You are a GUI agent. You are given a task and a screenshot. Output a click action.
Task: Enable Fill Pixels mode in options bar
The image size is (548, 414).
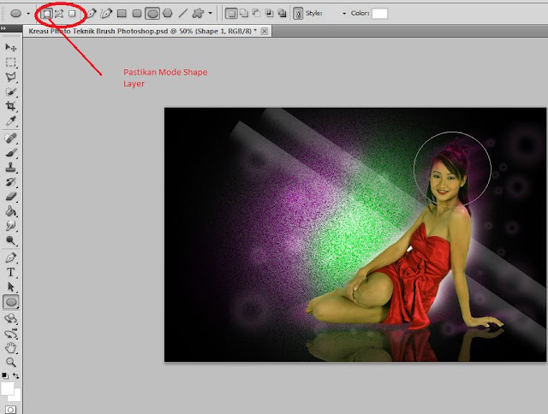72,14
